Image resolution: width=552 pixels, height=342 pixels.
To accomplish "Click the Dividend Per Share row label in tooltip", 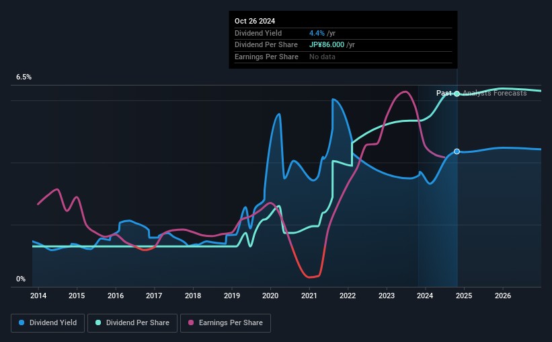I will coord(266,45).
